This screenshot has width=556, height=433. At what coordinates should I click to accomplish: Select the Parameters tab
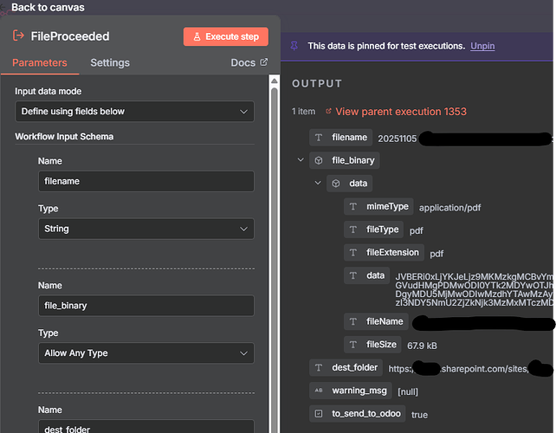pos(39,63)
